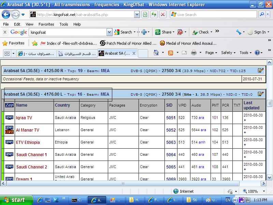Click the Print icon
The width and height of the screenshot is (273, 205).
click(x=193, y=53)
